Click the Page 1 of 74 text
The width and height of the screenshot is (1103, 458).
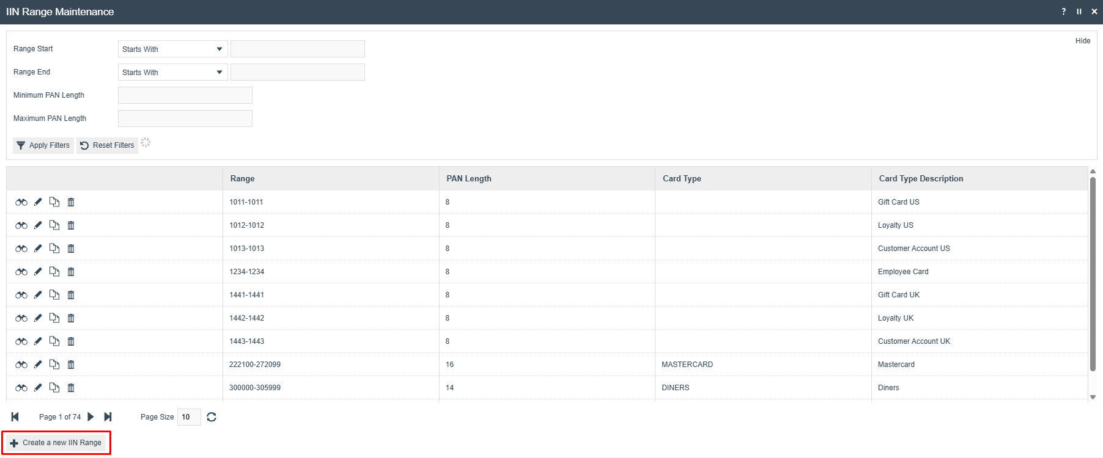pyautogui.click(x=60, y=417)
